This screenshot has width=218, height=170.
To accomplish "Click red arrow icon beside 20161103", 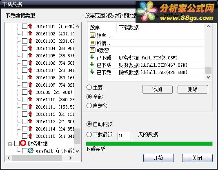I will click(30, 41).
